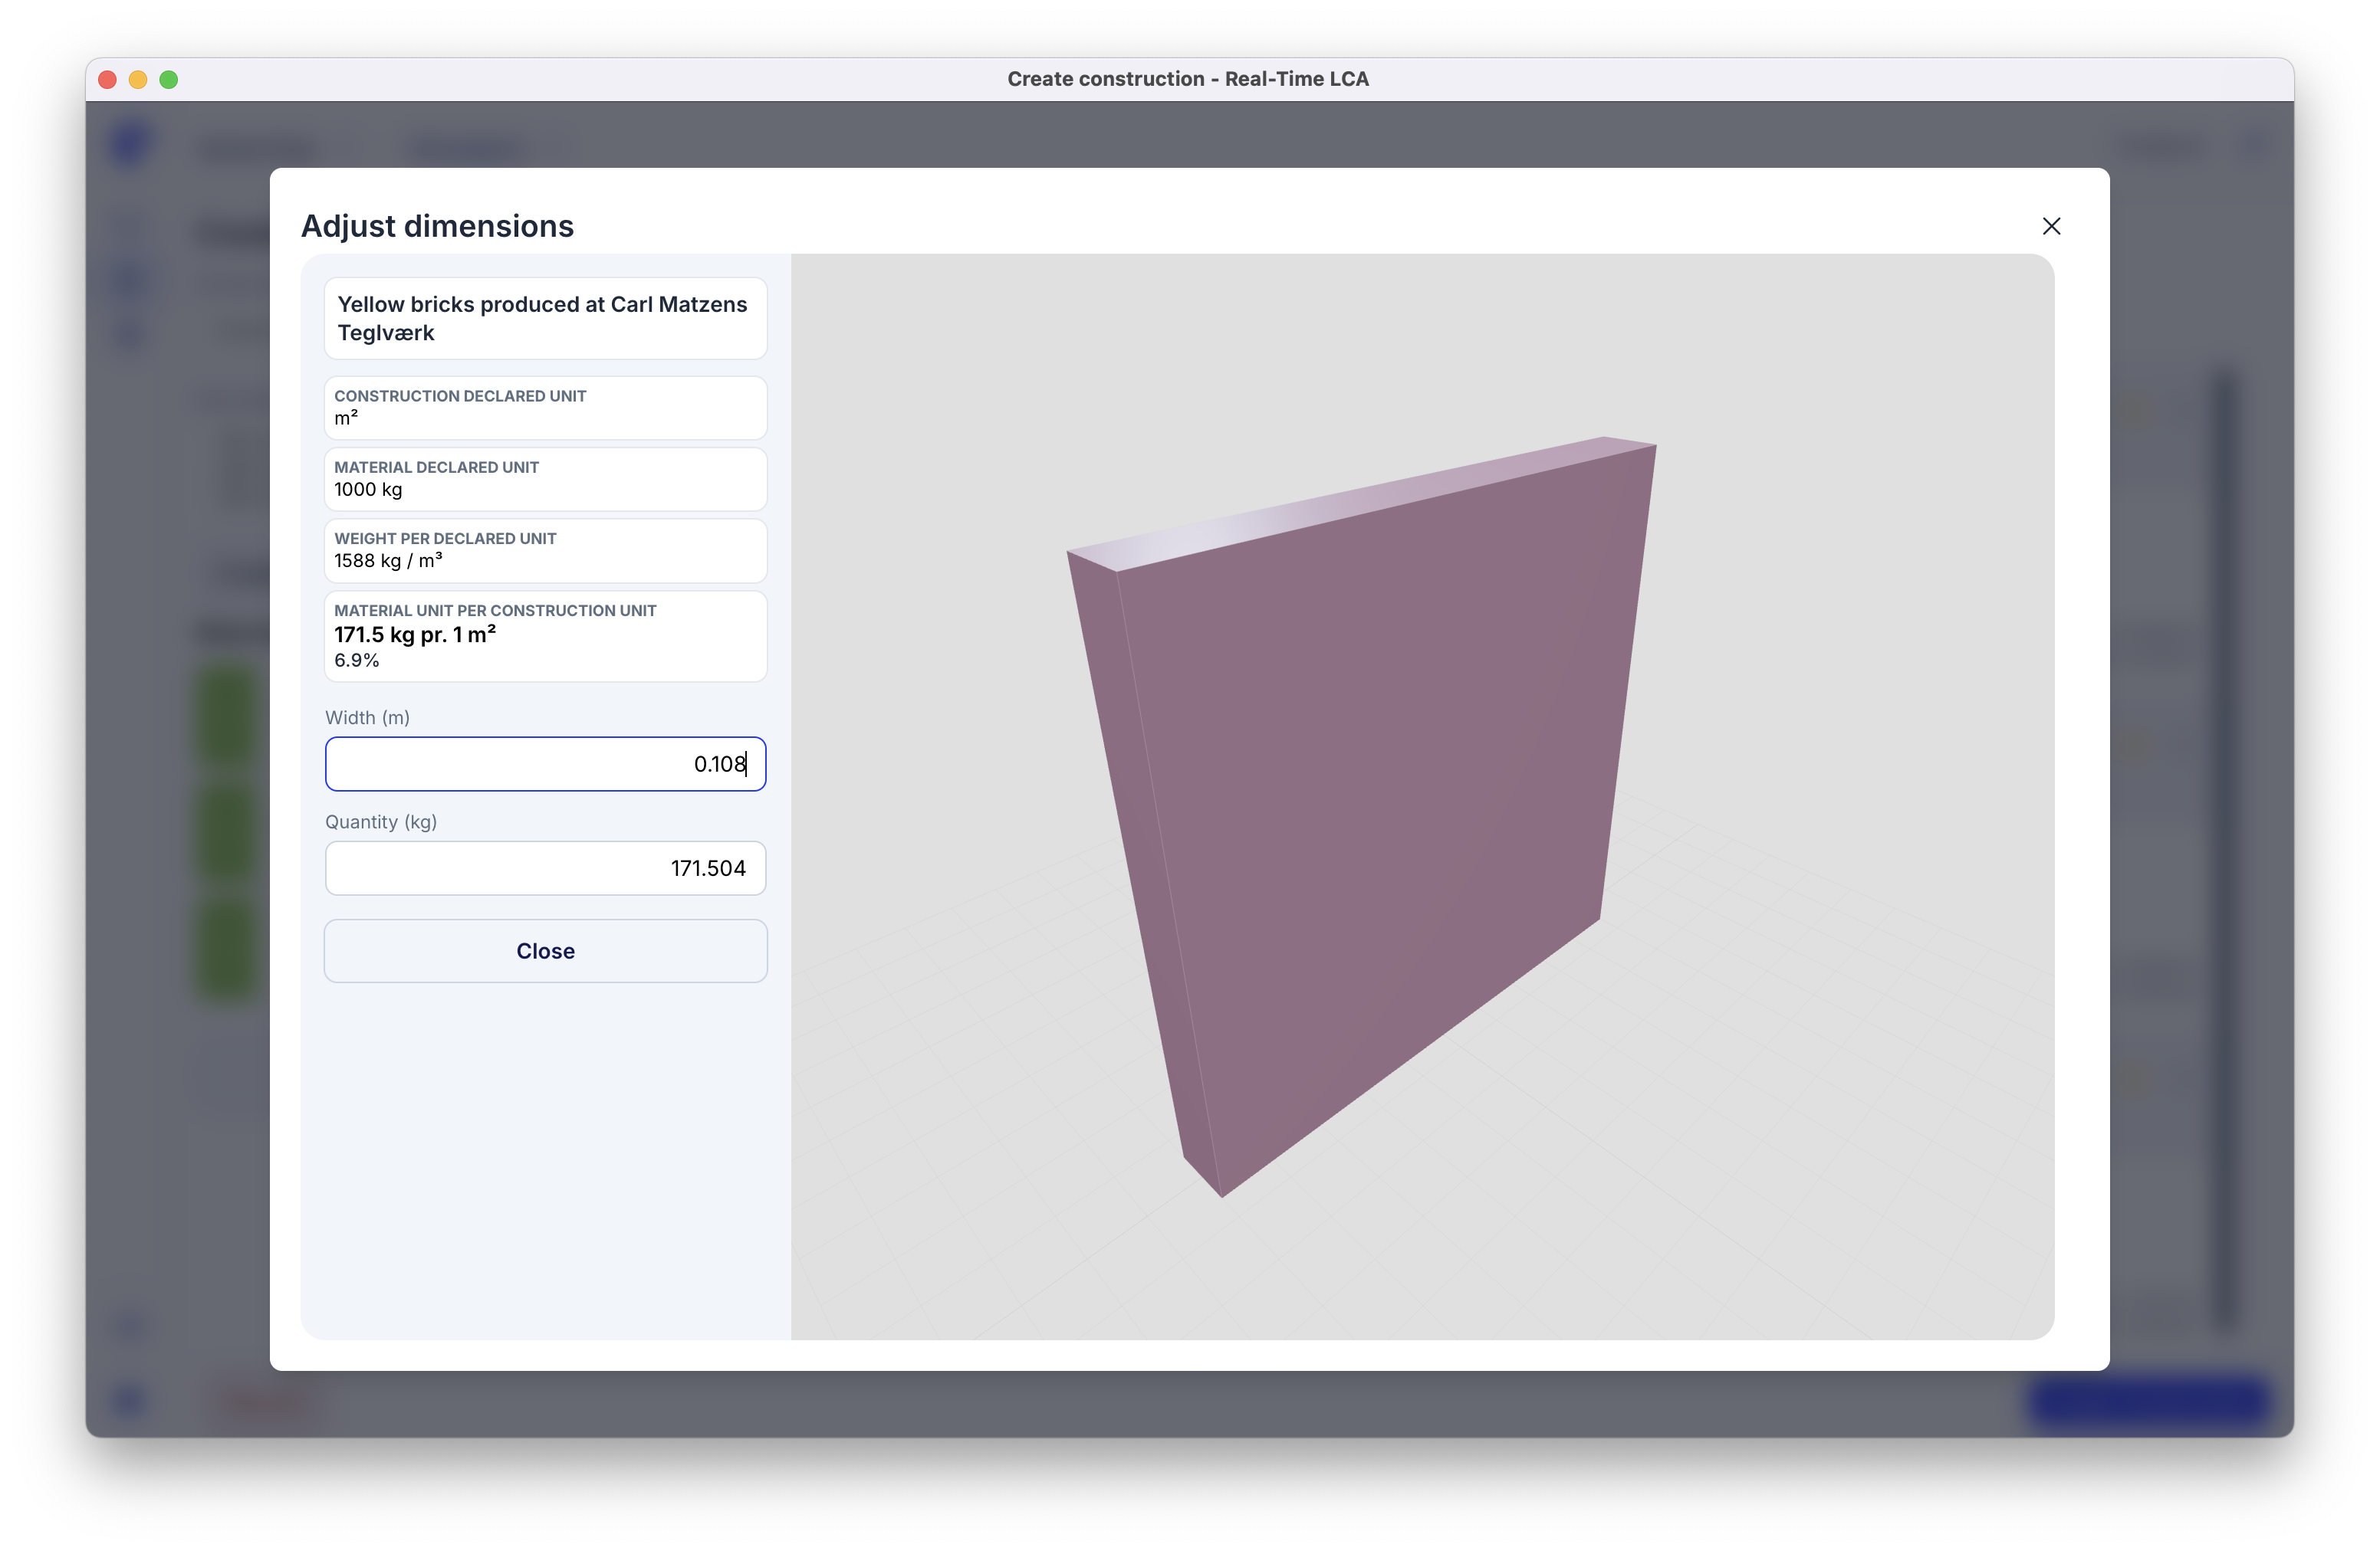Click the Create construction window title
The height and width of the screenshot is (1551, 2380).
point(1188,79)
